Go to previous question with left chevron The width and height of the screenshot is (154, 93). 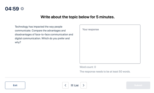click(x=65, y=85)
